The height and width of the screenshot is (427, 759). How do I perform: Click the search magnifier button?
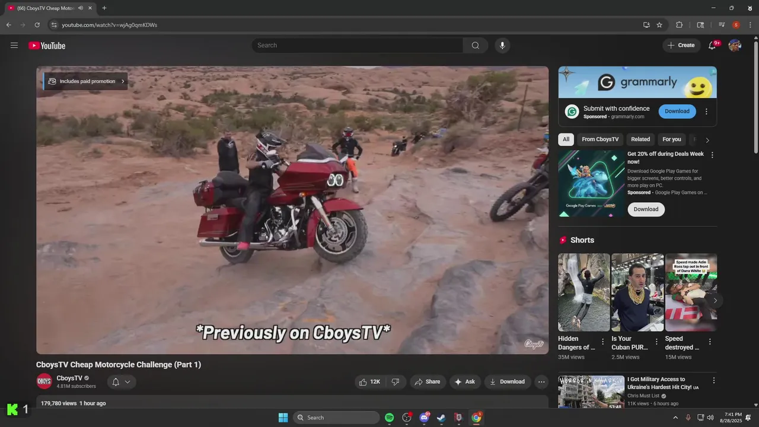click(x=476, y=46)
